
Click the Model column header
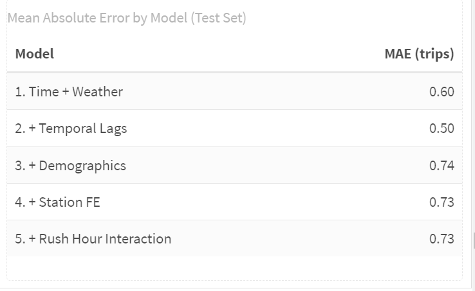click(34, 54)
